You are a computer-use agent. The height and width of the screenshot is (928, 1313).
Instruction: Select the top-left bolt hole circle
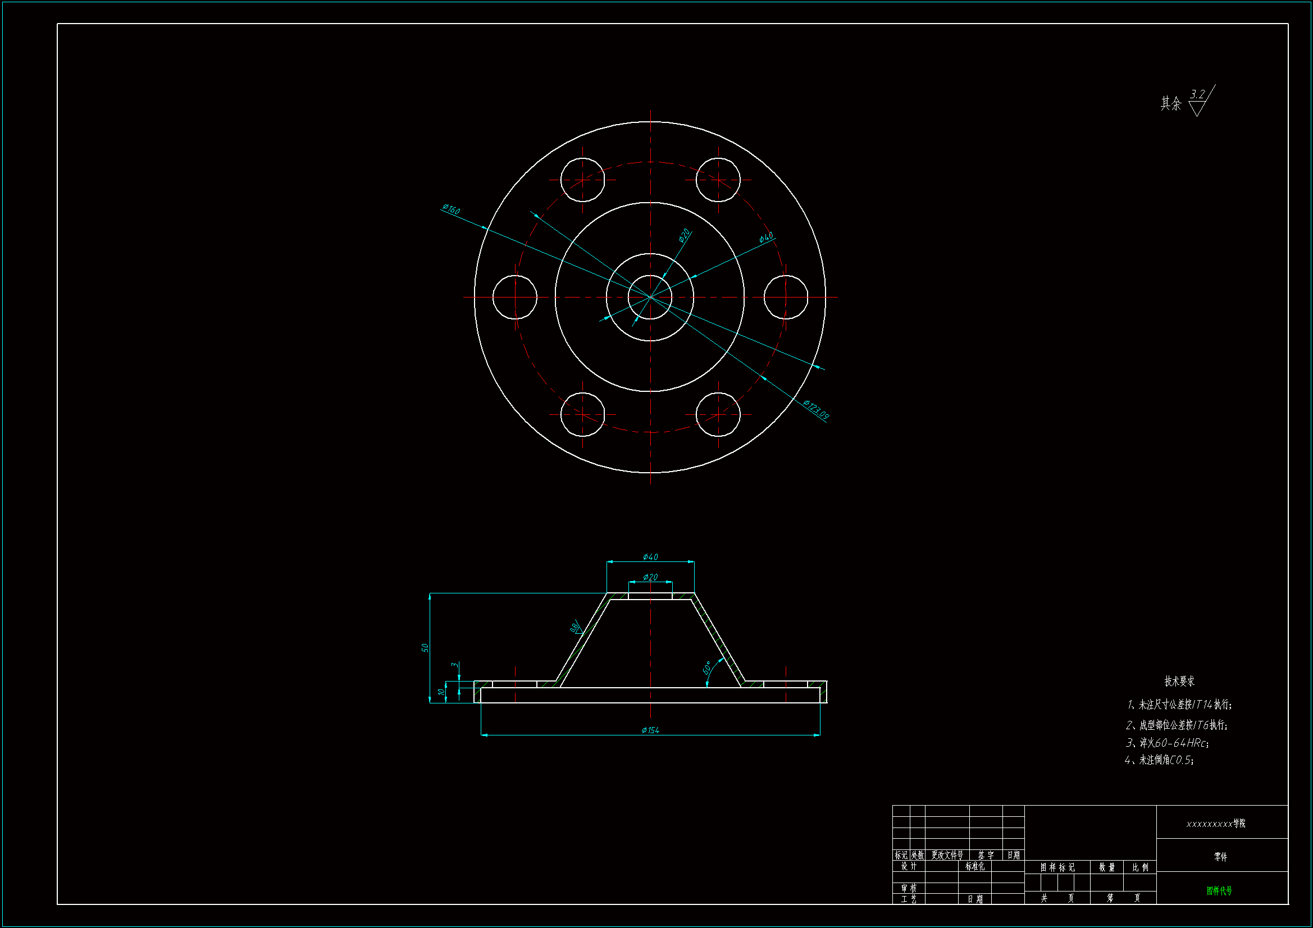(582, 180)
